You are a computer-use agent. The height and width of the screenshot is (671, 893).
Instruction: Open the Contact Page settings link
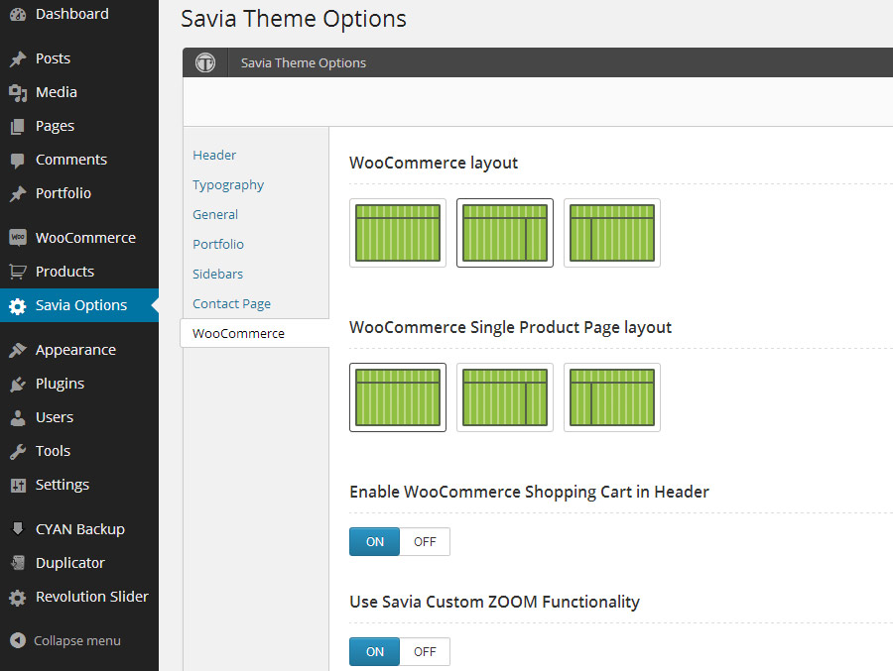click(231, 304)
